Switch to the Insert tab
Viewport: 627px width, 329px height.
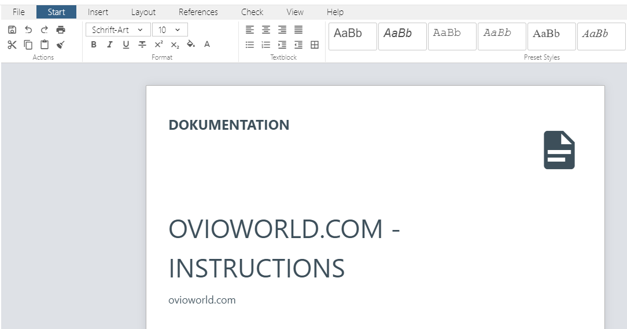coord(98,12)
